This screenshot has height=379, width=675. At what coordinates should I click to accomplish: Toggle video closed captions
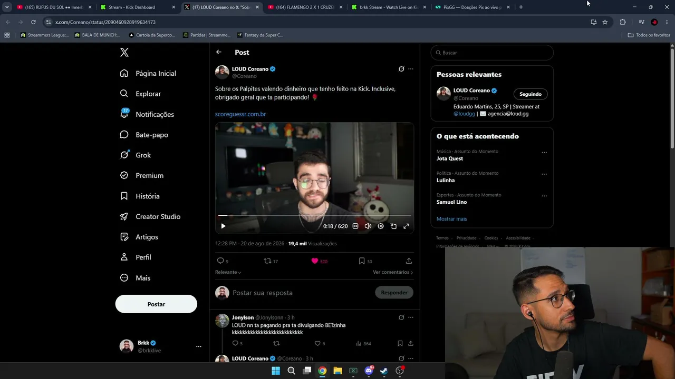tap(355, 226)
